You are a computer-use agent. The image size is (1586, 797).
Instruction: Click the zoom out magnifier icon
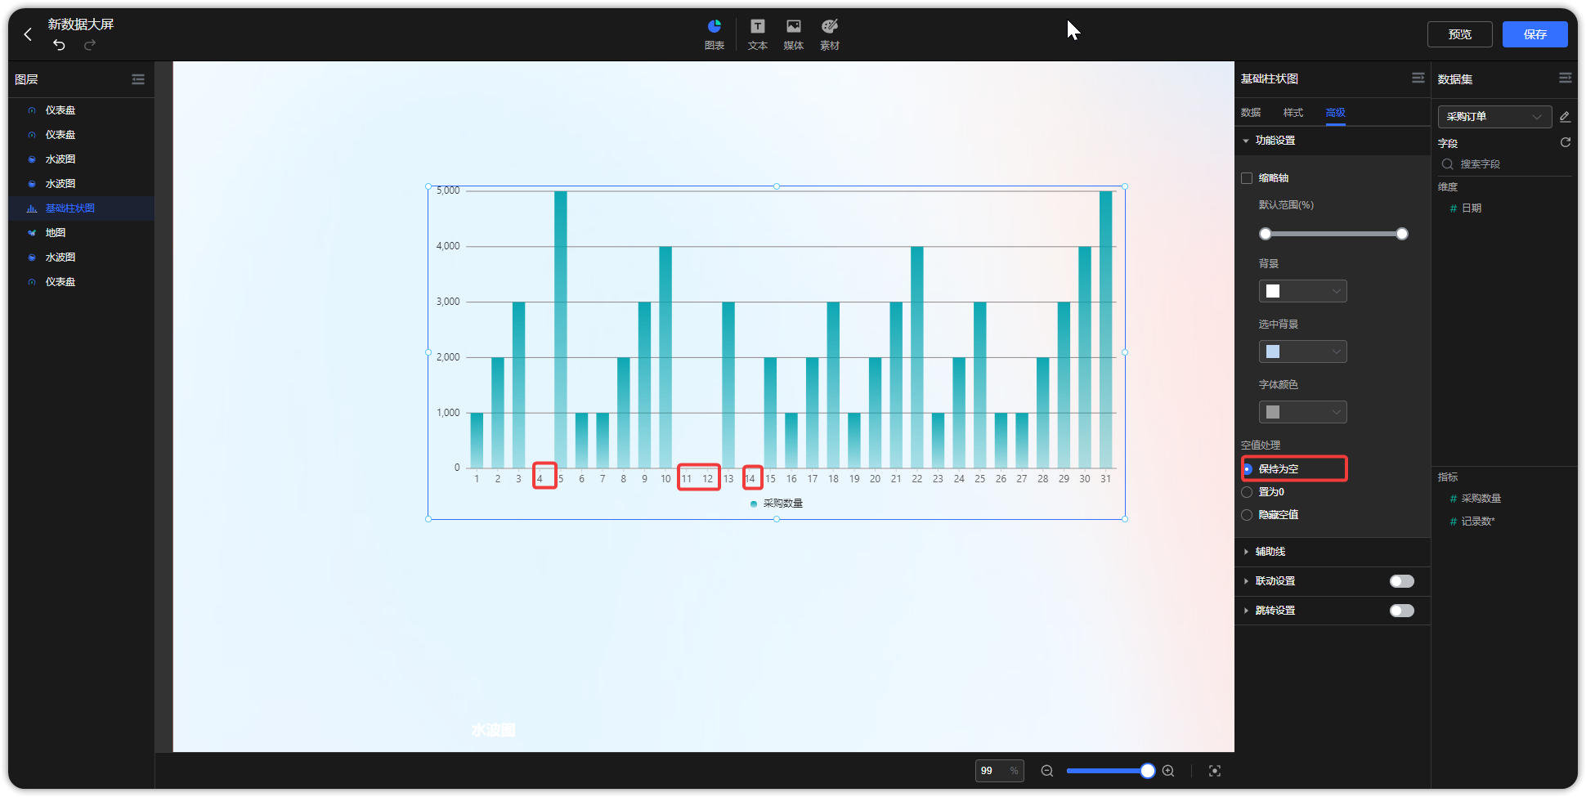(1046, 771)
